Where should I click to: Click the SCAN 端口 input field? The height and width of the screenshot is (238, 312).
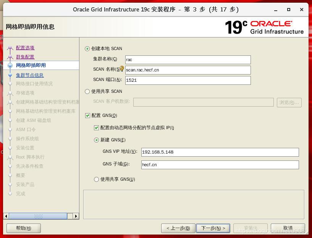(188, 80)
